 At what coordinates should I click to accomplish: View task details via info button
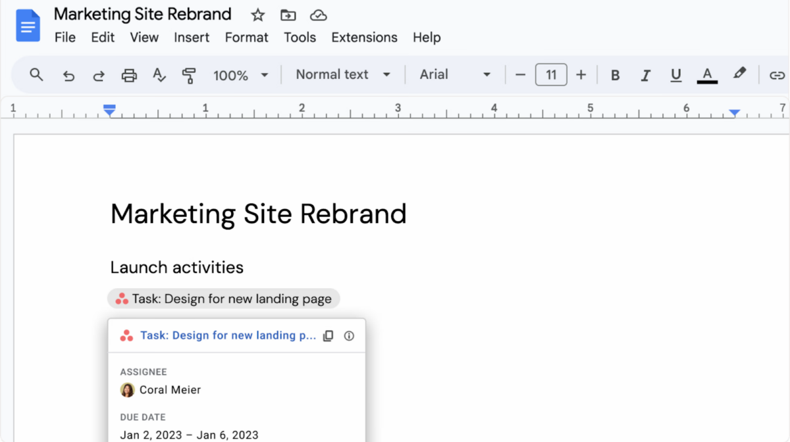coord(349,335)
